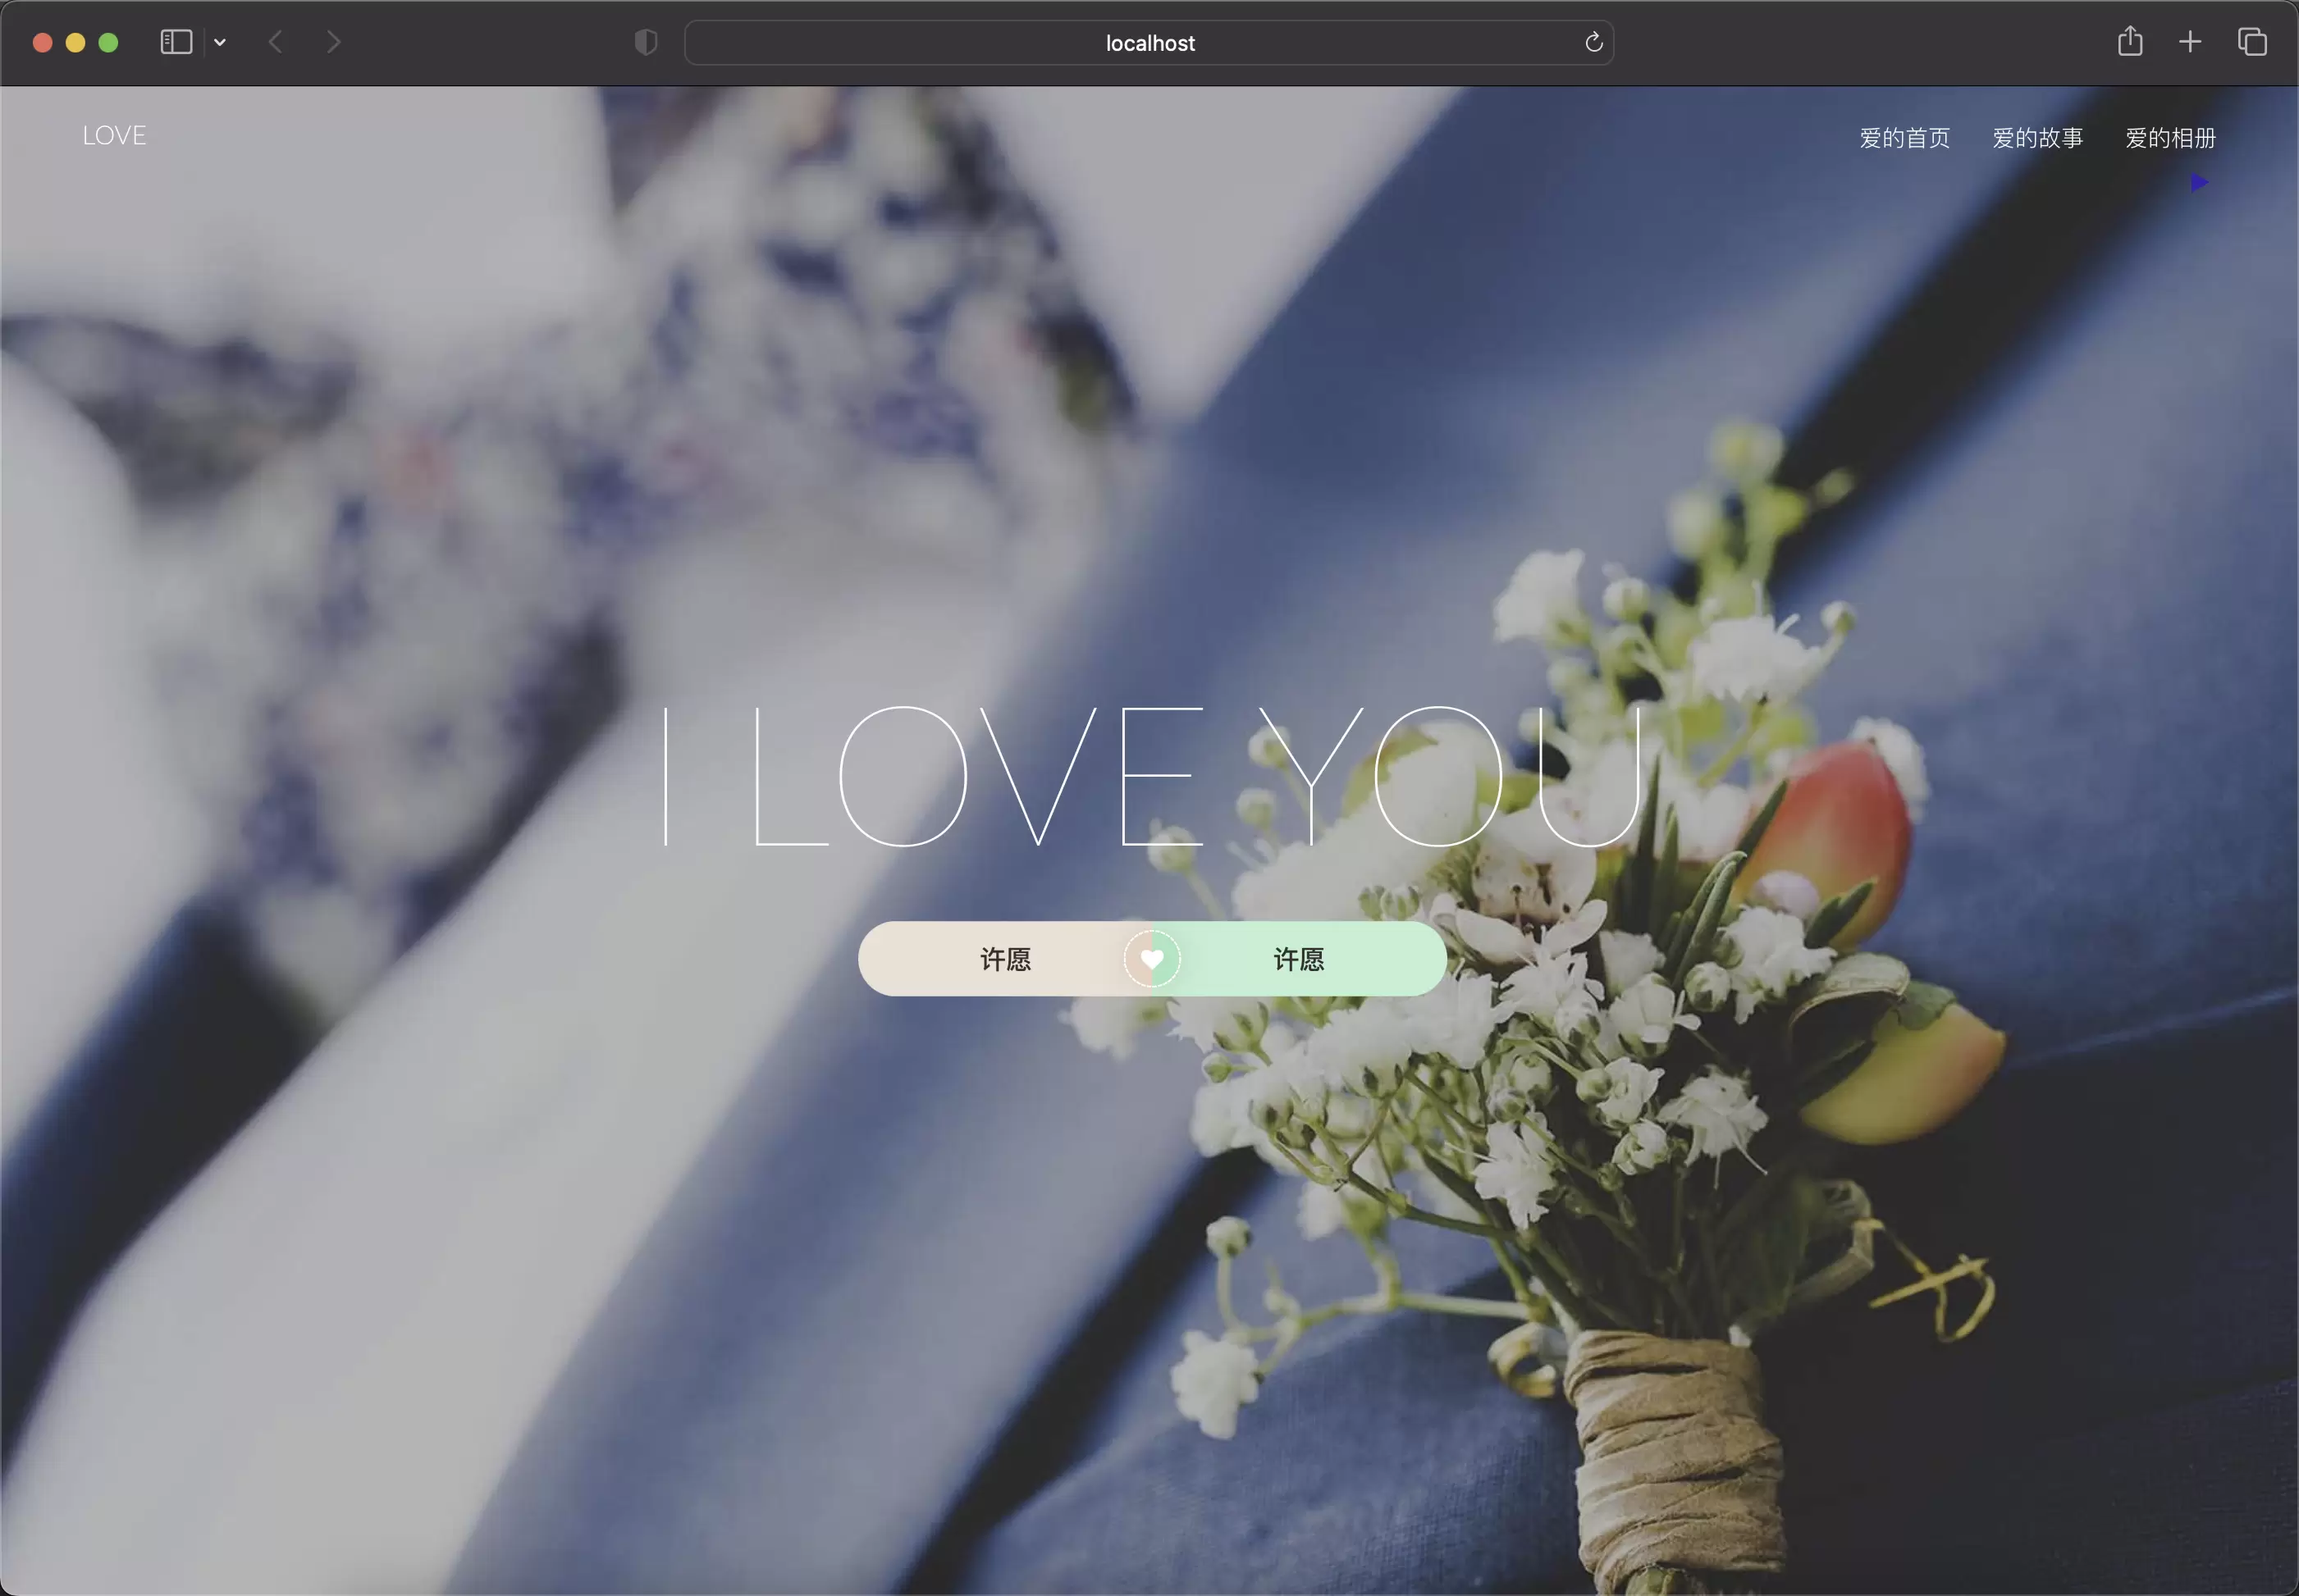
Task: Click the LOVE site logo
Action: click(x=114, y=136)
